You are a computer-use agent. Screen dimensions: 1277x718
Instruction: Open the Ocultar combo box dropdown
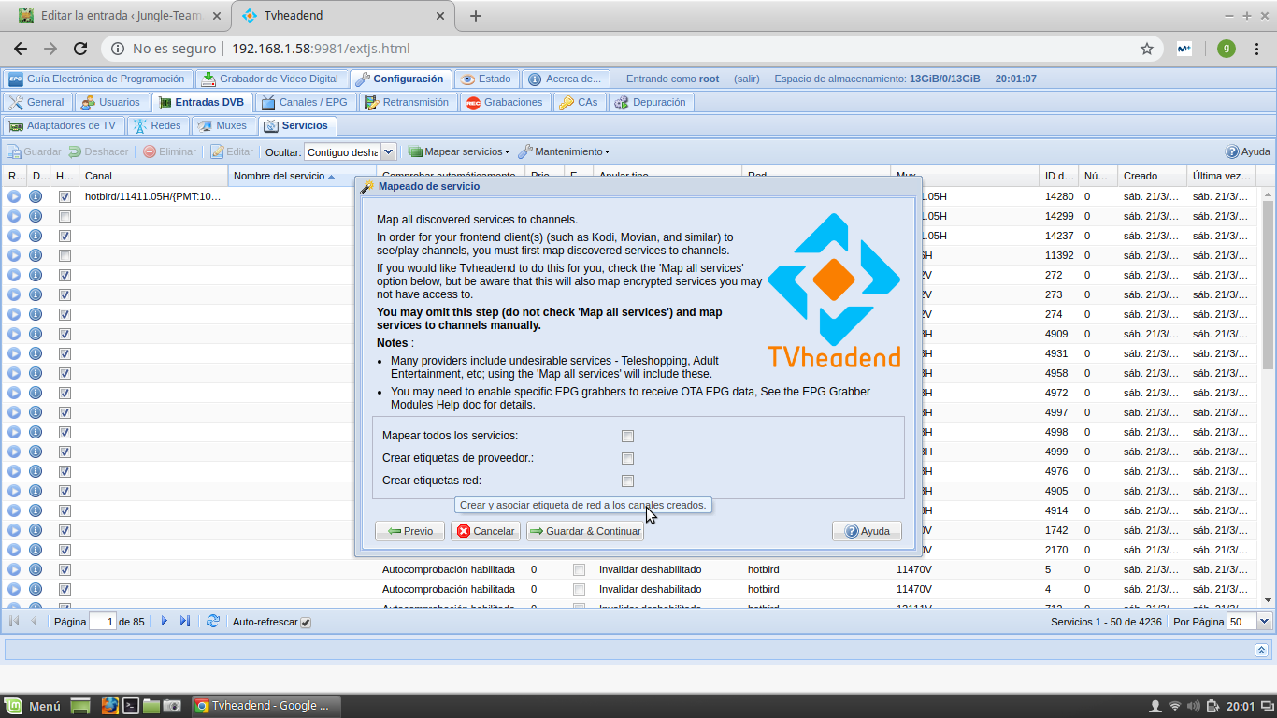[388, 151]
